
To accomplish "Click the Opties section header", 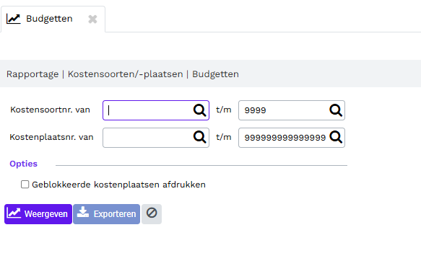I will pos(24,164).
